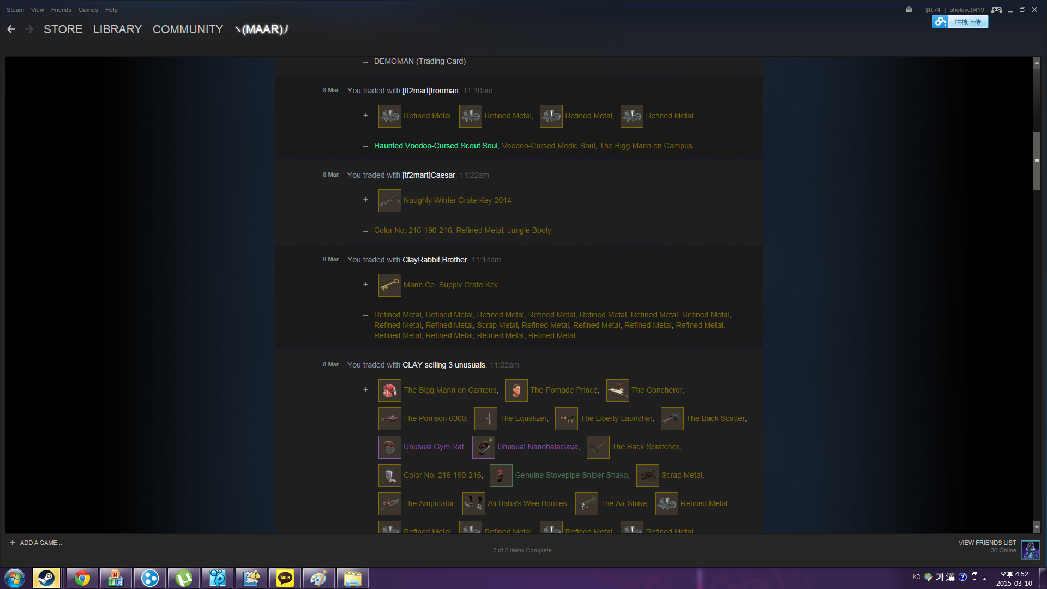Click the Unusual Gym Rat item icon
The width and height of the screenshot is (1047, 589).
[x=389, y=447]
